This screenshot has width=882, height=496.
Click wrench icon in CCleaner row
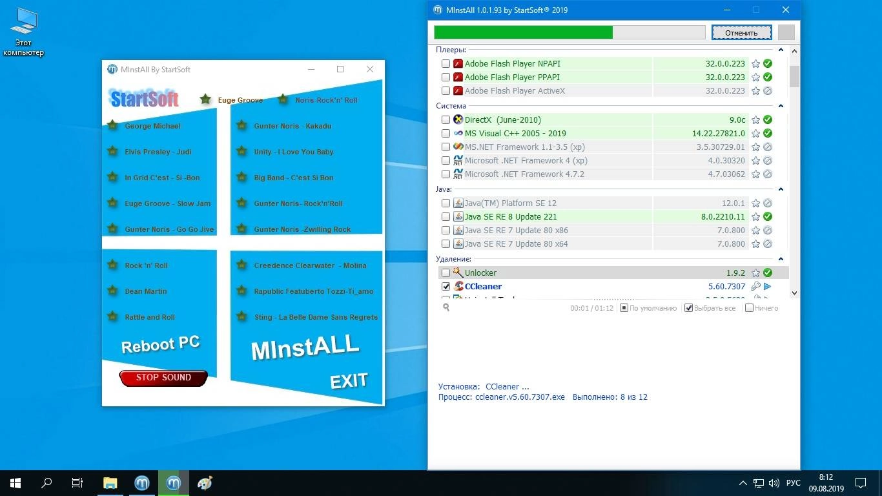pyautogui.click(x=755, y=286)
